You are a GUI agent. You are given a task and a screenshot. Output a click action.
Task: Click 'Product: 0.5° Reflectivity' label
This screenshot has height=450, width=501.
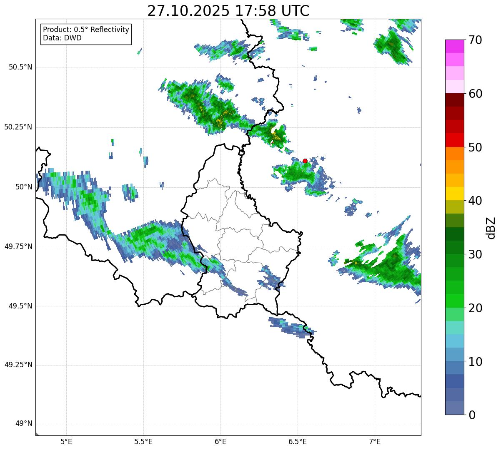click(86, 30)
